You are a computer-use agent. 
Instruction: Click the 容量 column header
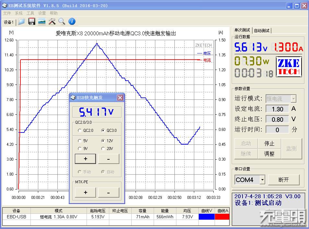click(142, 211)
